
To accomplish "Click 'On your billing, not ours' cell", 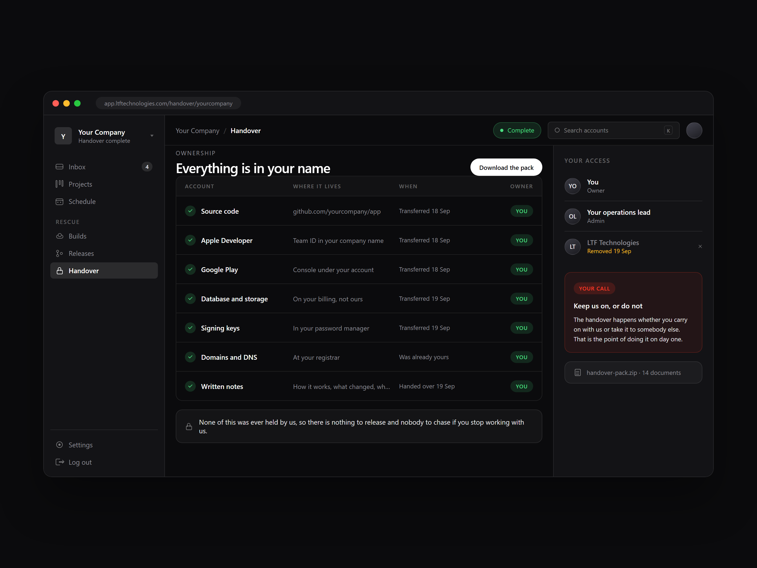I will pos(327,299).
